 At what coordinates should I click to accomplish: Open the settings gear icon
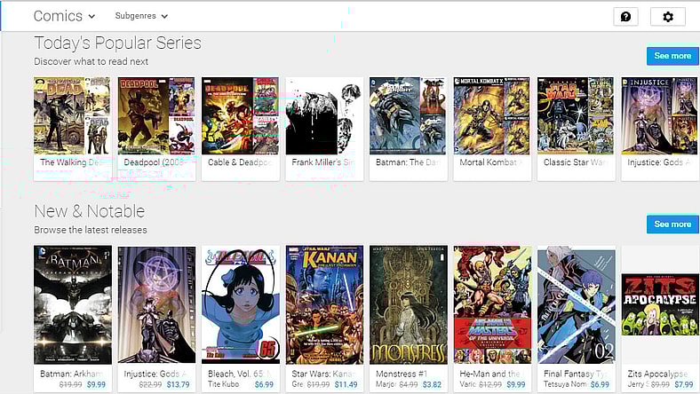[x=668, y=17]
